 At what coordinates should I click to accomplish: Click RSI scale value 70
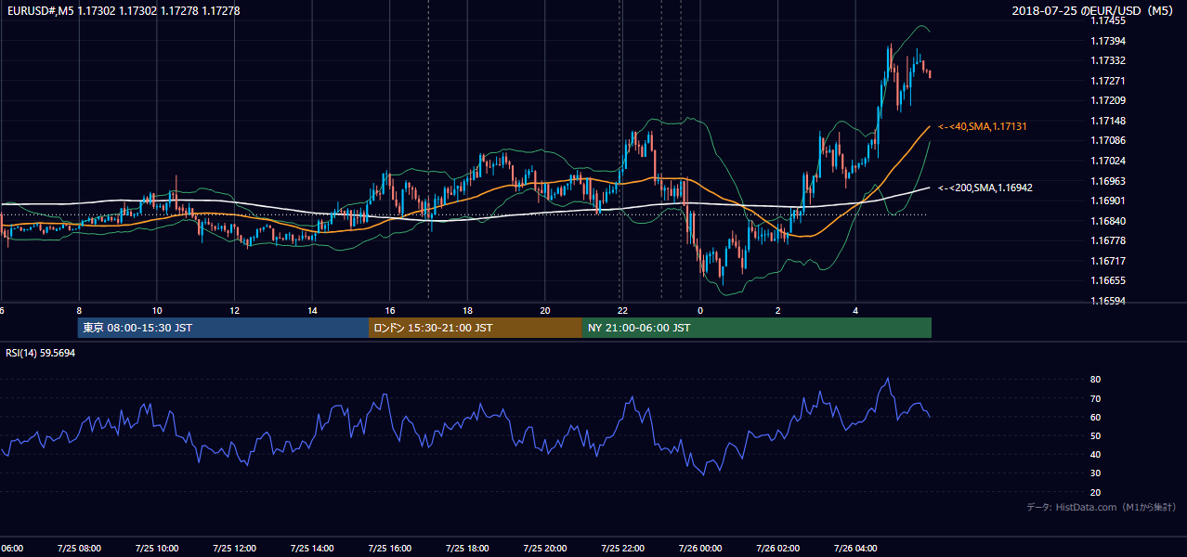1095,398
